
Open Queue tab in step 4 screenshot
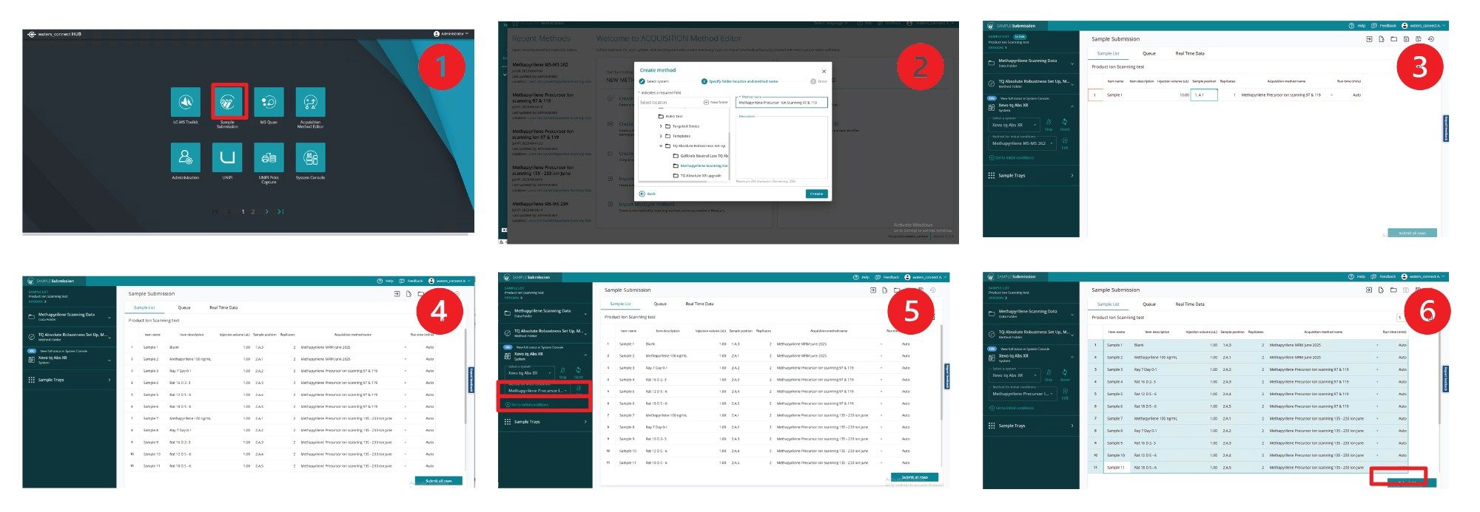(x=184, y=307)
